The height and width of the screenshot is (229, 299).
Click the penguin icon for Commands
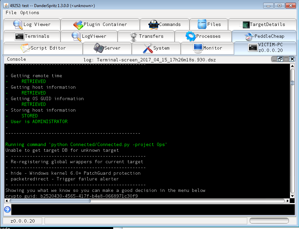pos(153,25)
